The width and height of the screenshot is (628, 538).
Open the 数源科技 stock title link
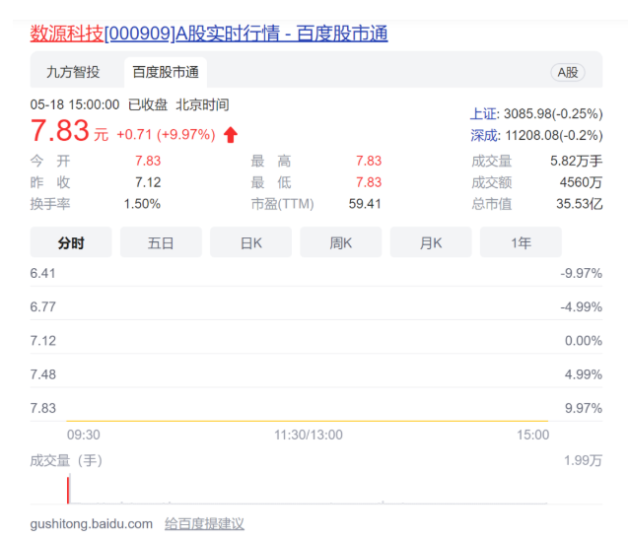point(209,34)
